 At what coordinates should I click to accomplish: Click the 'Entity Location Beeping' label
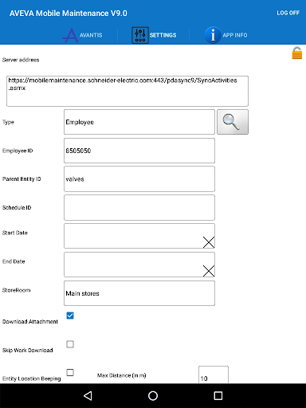tap(32, 379)
